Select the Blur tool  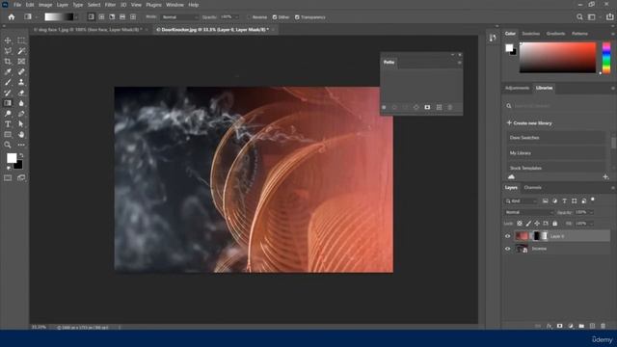(x=21, y=103)
